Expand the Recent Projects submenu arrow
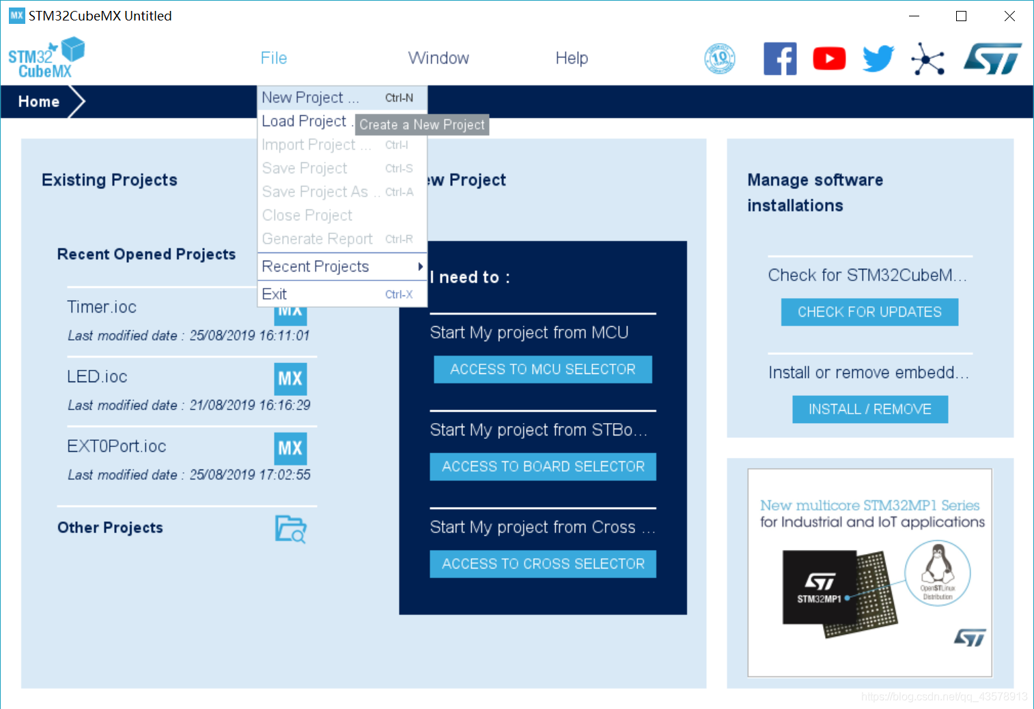Viewport: 1034px width, 709px height. click(421, 267)
